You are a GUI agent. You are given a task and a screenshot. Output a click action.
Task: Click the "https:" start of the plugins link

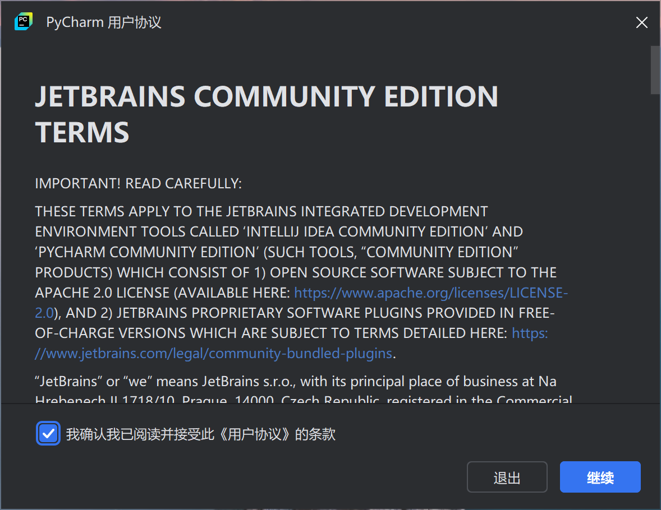pos(530,333)
